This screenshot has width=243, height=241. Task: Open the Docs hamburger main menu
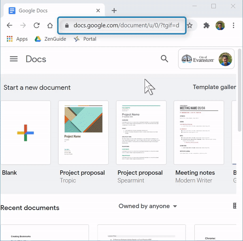click(14, 59)
